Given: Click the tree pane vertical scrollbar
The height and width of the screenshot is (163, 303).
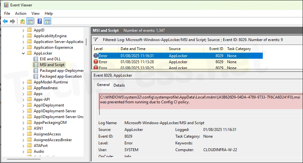Looking at the screenshot, I should (87, 42).
